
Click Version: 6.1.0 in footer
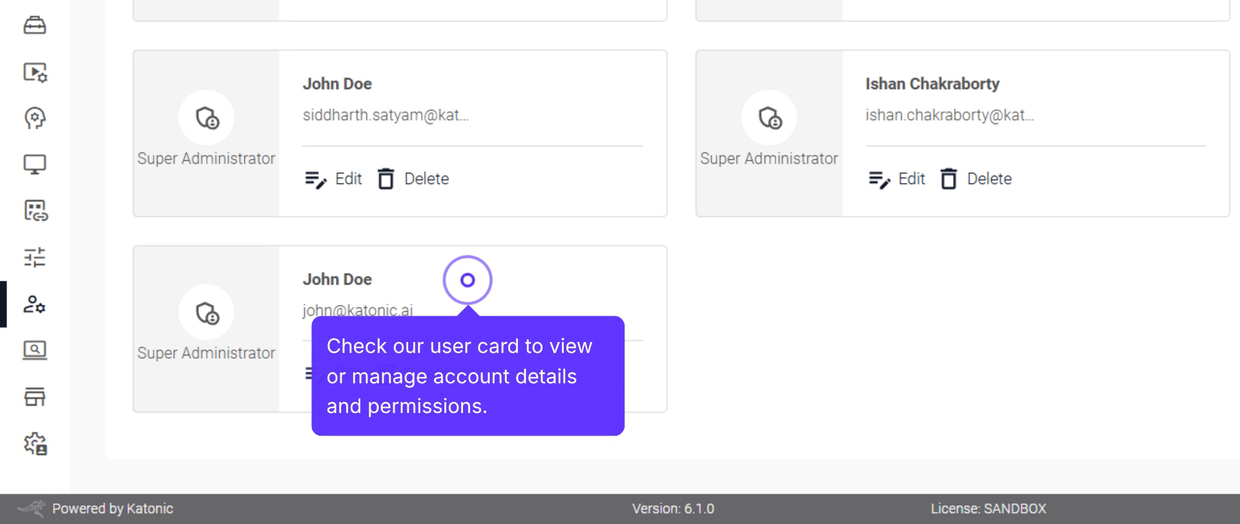click(673, 509)
